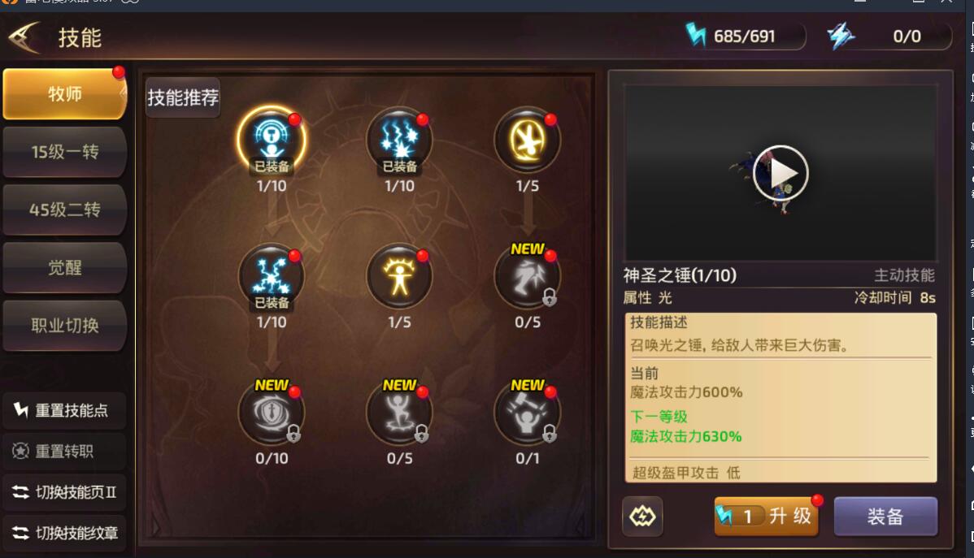Screen dimensions: 974x558
Task: Open the hexagon lightning rune button
Action: tap(642, 516)
